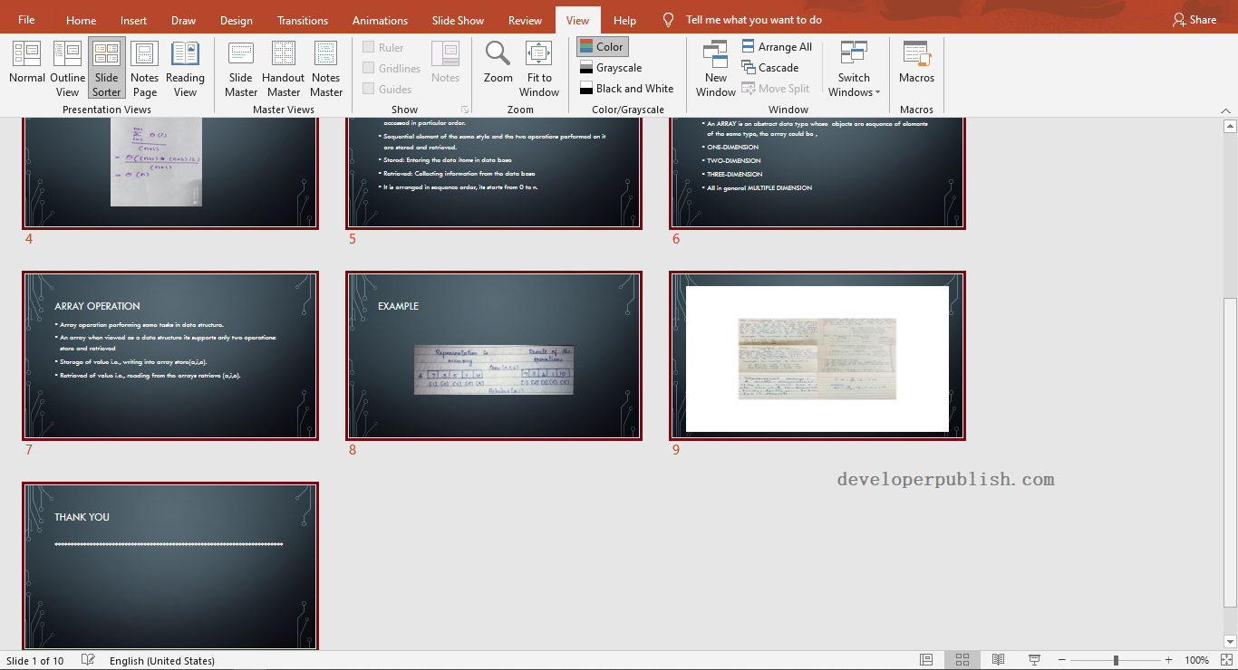Open the Draw tab
Viewport: 1238px width, 670px height.
tap(183, 20)
